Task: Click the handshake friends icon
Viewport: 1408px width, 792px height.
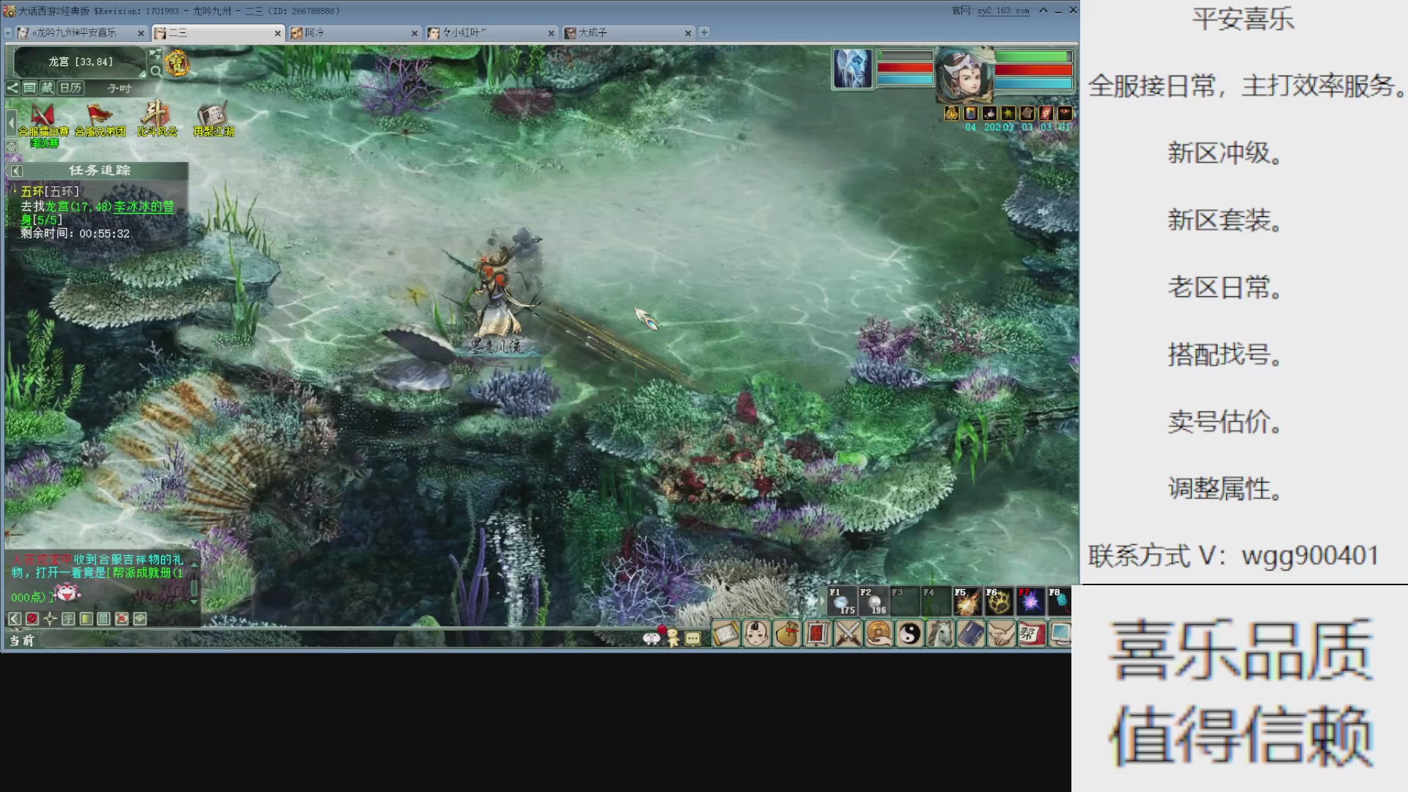Action: click(1002, 634)
